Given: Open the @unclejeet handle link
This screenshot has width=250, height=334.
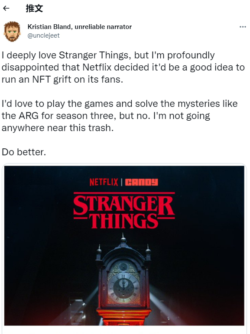Looking at the screenshot, I should pyautogui.click(x=43, y=35).
